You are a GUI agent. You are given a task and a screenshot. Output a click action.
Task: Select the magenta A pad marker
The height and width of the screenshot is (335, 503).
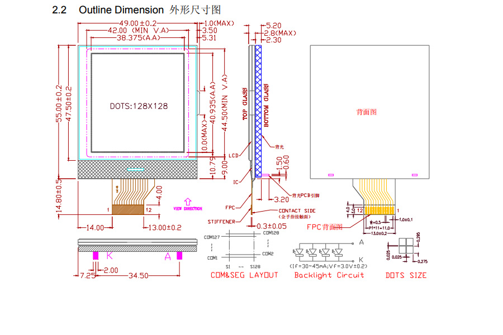179,255
